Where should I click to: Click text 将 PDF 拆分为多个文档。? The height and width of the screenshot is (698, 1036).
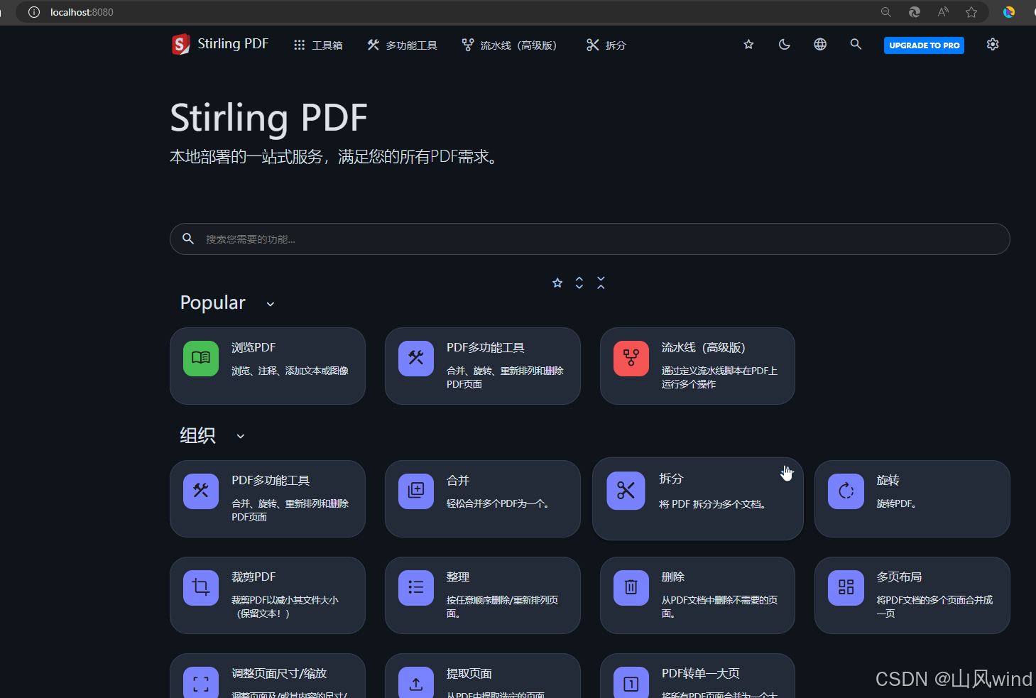[x=712, y=504]
